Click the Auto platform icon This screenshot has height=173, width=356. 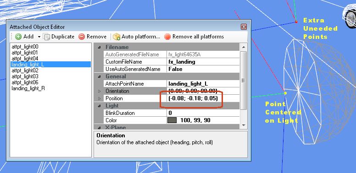pos(117,37)
